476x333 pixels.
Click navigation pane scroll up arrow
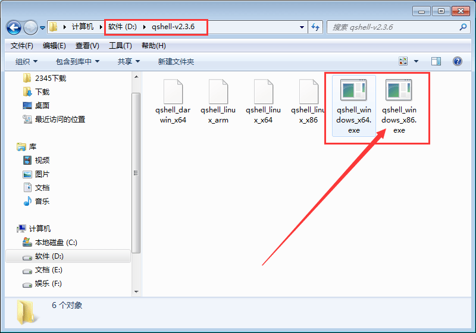[136, 77]
